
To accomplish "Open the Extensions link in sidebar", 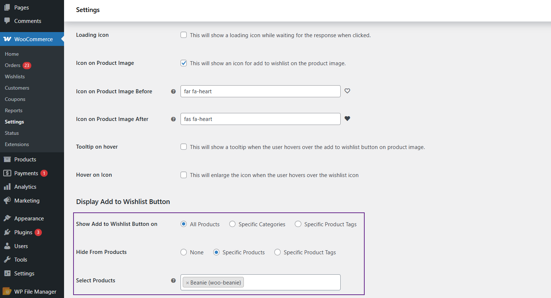I will coord(17,144).
